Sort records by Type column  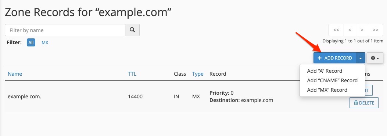click(x=198, y=74)
